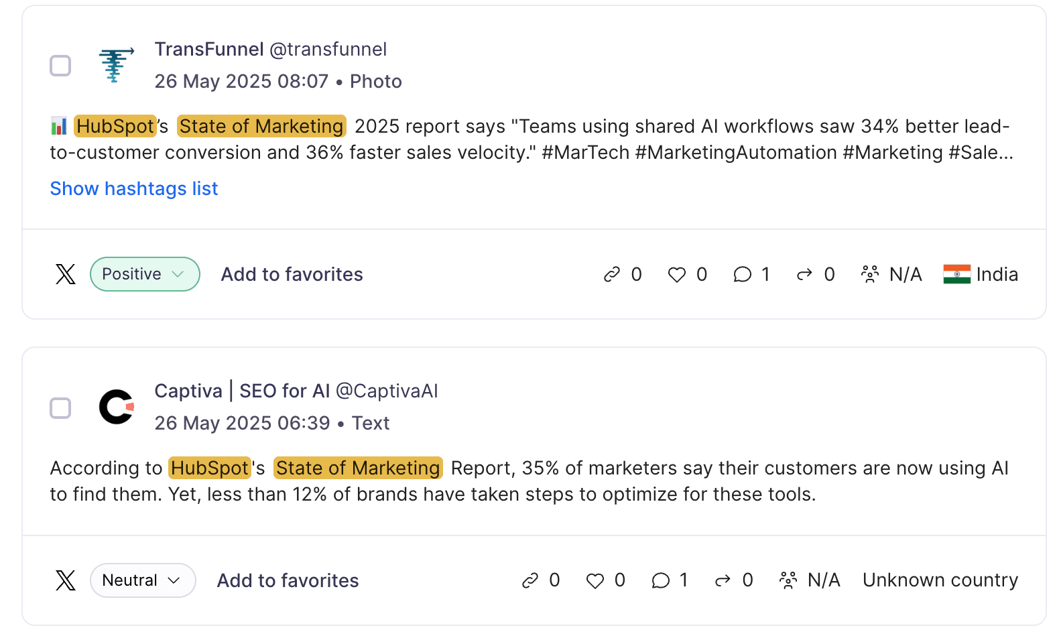Click the comment bubble icon on Captiva post
This screenshot has height=634, width=1055.
coord(660,581)
